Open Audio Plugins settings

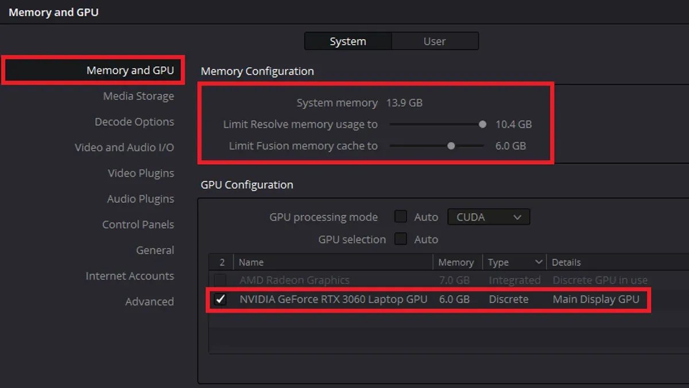[141, 199]
